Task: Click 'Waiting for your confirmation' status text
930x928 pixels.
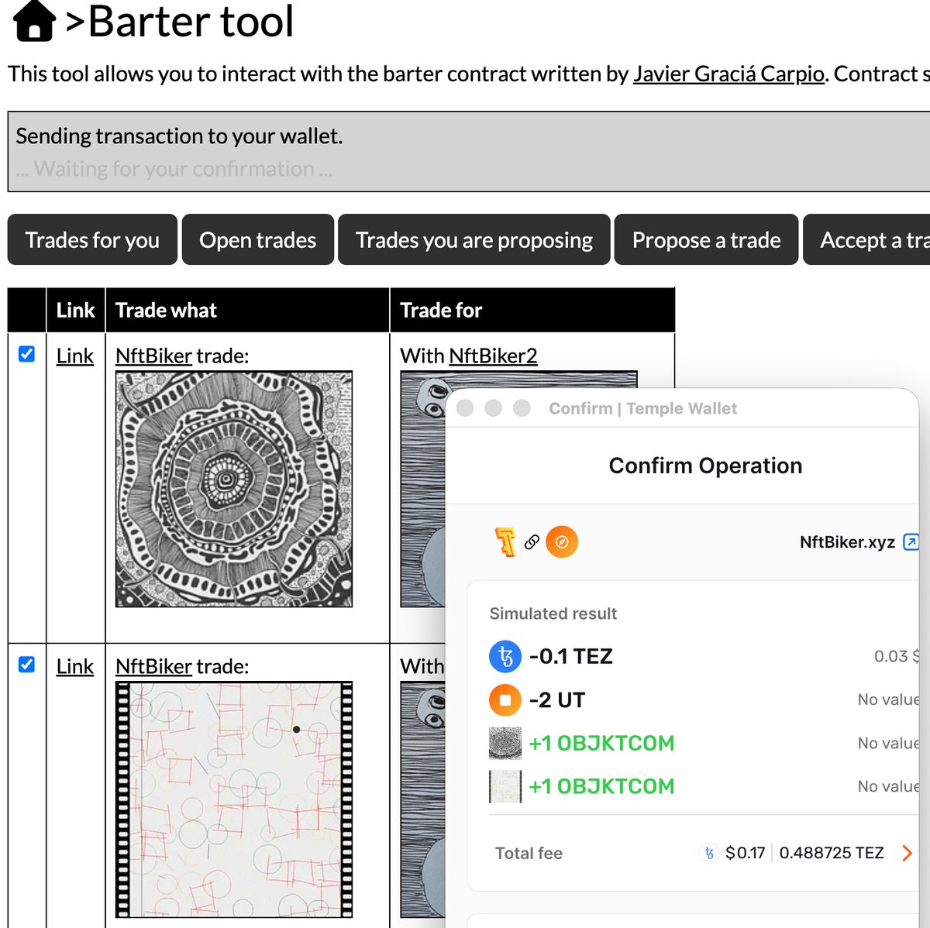Action: pyautogui.click(x=174, y=169)
